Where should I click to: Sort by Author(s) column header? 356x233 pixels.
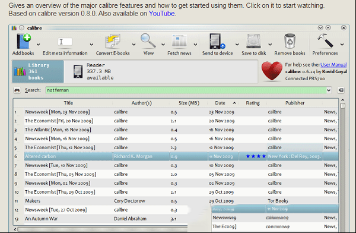pos(141,103)
